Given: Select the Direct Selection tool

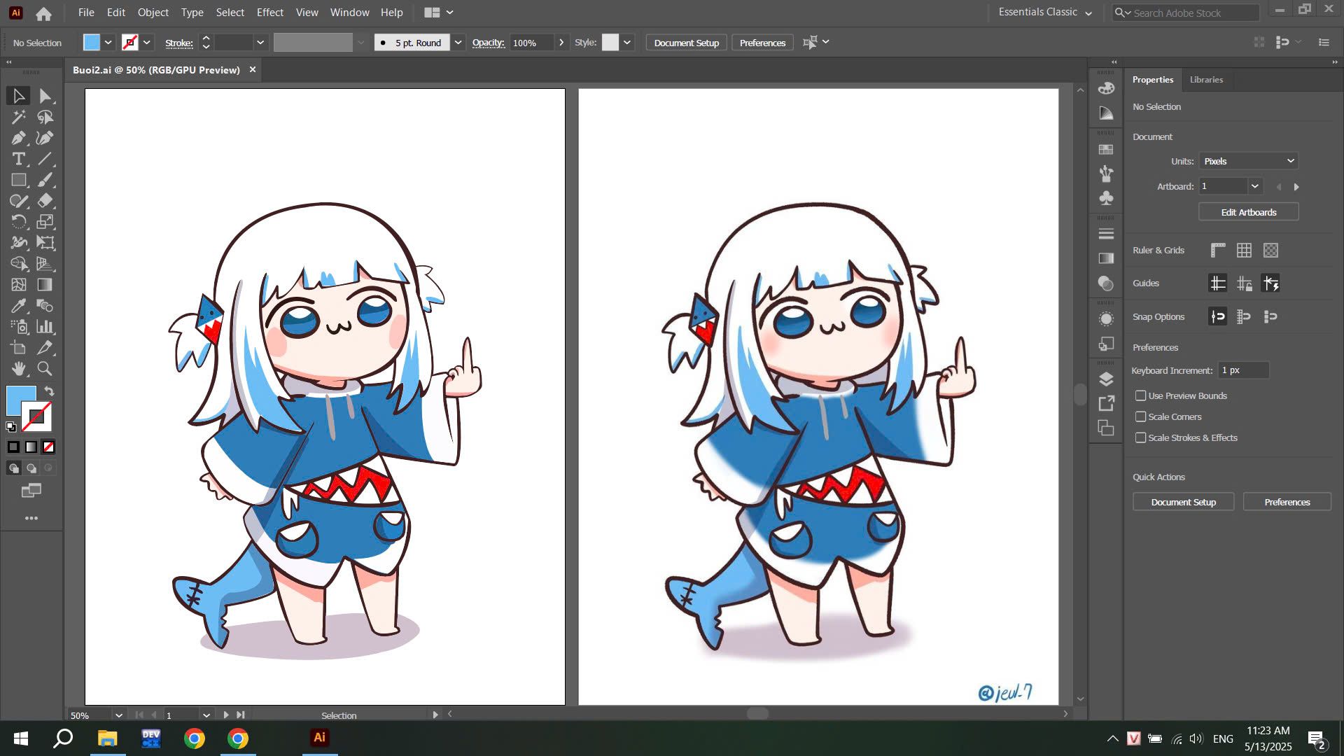Looking at the screenshot, I should pos(45,96).
